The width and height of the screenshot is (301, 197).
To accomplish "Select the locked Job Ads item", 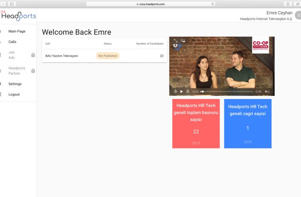I will [x=11, y=55].
